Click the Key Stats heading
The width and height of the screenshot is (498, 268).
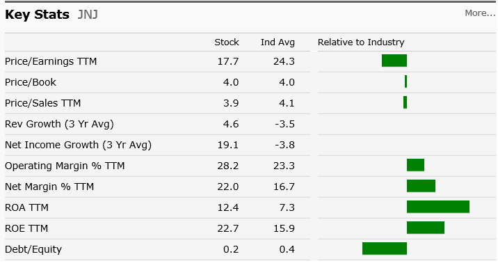point(37,15)
